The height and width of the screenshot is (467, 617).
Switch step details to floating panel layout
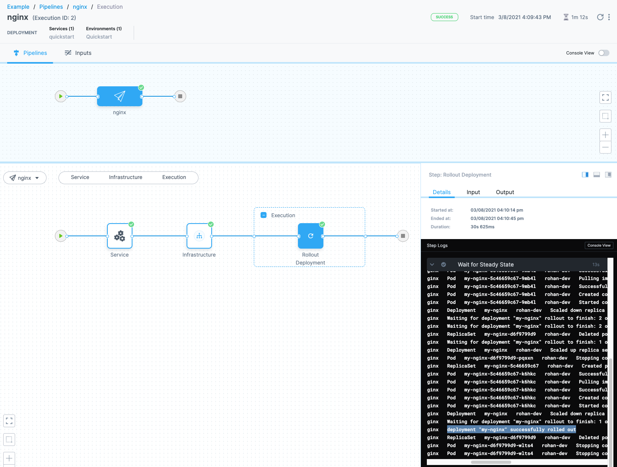click(608, 175)
